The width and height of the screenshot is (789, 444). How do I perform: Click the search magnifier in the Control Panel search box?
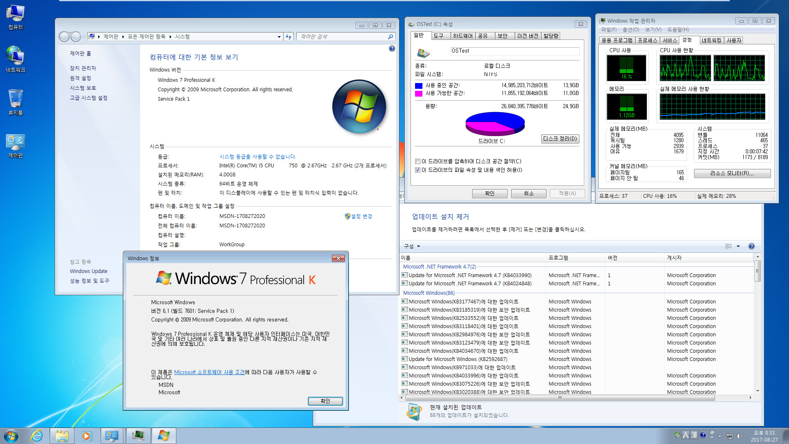(x=390, y=37)
